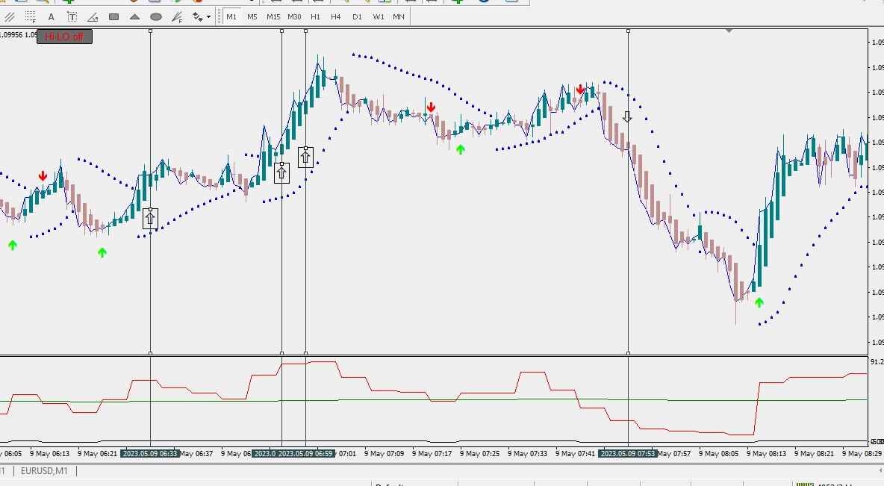This screenshot has height=486, width=884.
Task: Select the Text tool with the A icon
Action: click(x=51, y=17)
